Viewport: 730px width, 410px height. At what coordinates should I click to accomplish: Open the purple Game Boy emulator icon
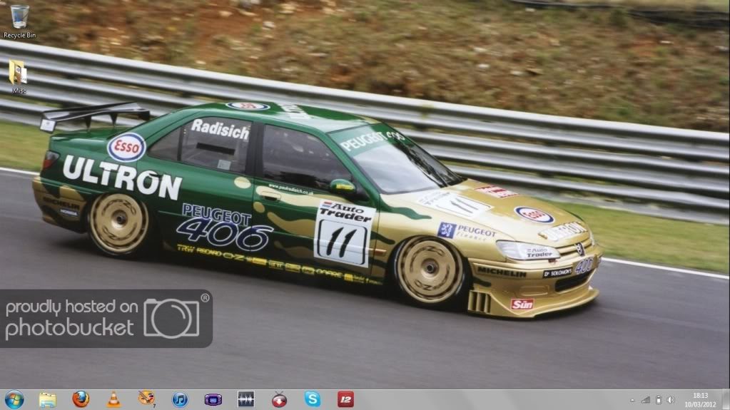[x=213, y=399]
